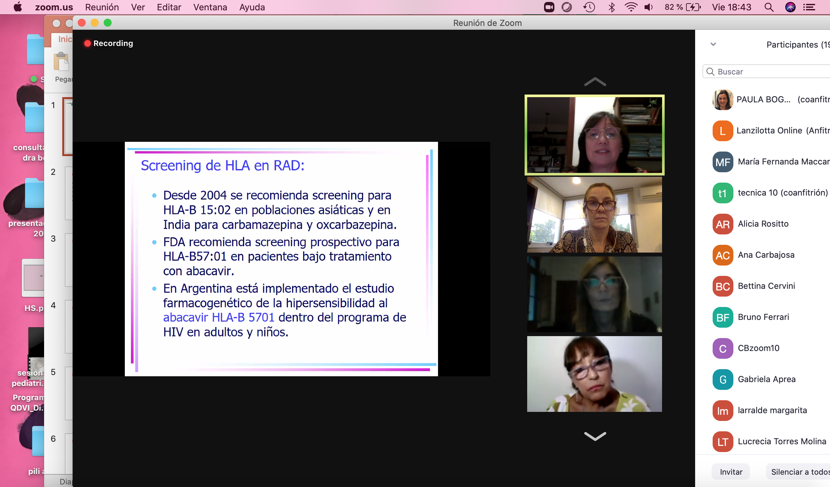Open the Ventana menu
The image size is (830, 487).
210,7
